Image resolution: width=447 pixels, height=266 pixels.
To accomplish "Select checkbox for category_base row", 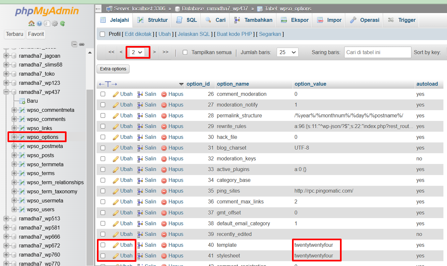I will pyautogui.click(x=103, y=180).
